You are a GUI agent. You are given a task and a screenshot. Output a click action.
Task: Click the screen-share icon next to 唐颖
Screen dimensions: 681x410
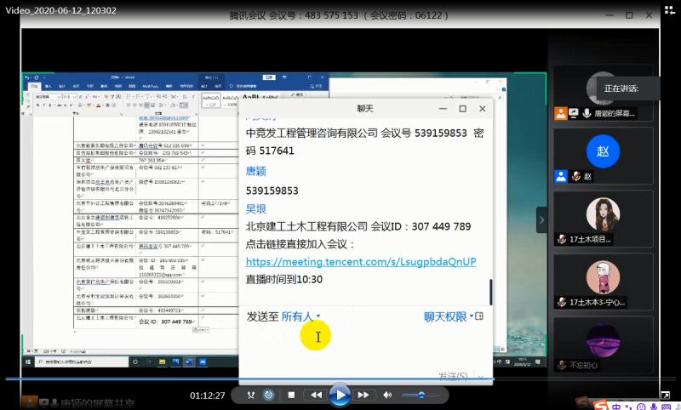click(x=574, y=114)
